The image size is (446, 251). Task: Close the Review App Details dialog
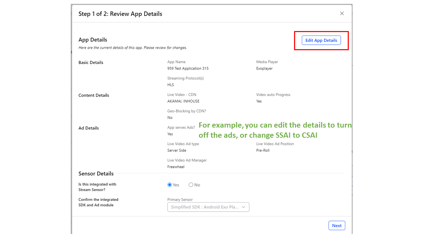point(342,14)
